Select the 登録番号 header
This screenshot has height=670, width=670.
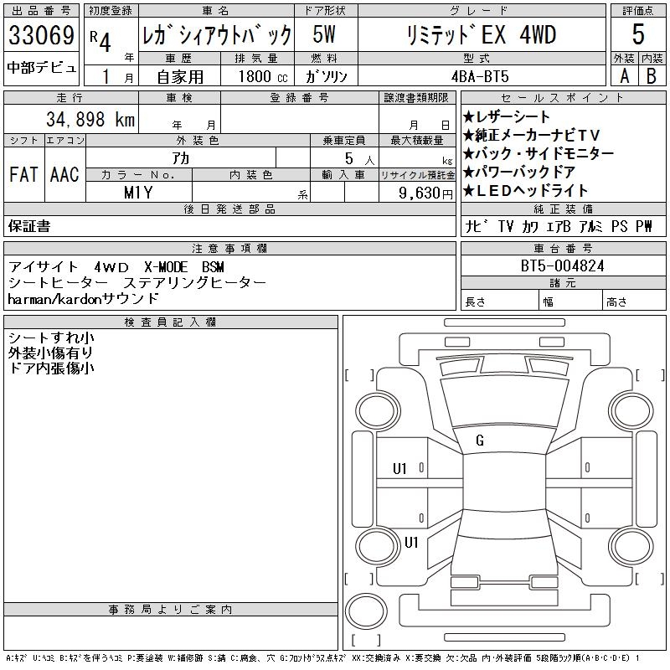tap(300, 98)
